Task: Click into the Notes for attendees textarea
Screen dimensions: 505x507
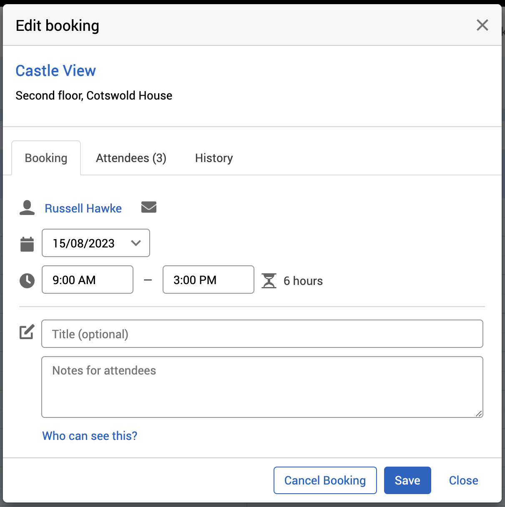Action: [x=262, y=387]
